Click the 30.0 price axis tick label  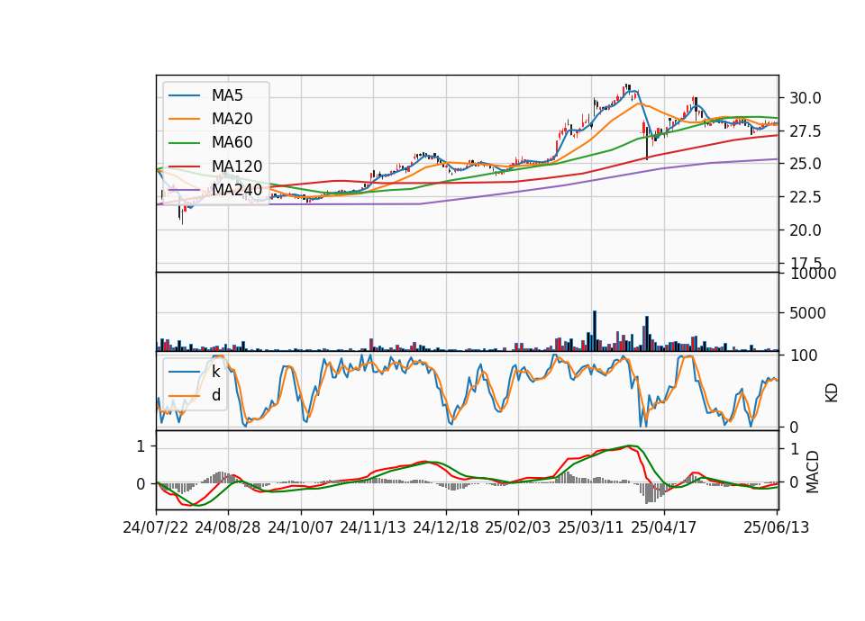[805, 99]
